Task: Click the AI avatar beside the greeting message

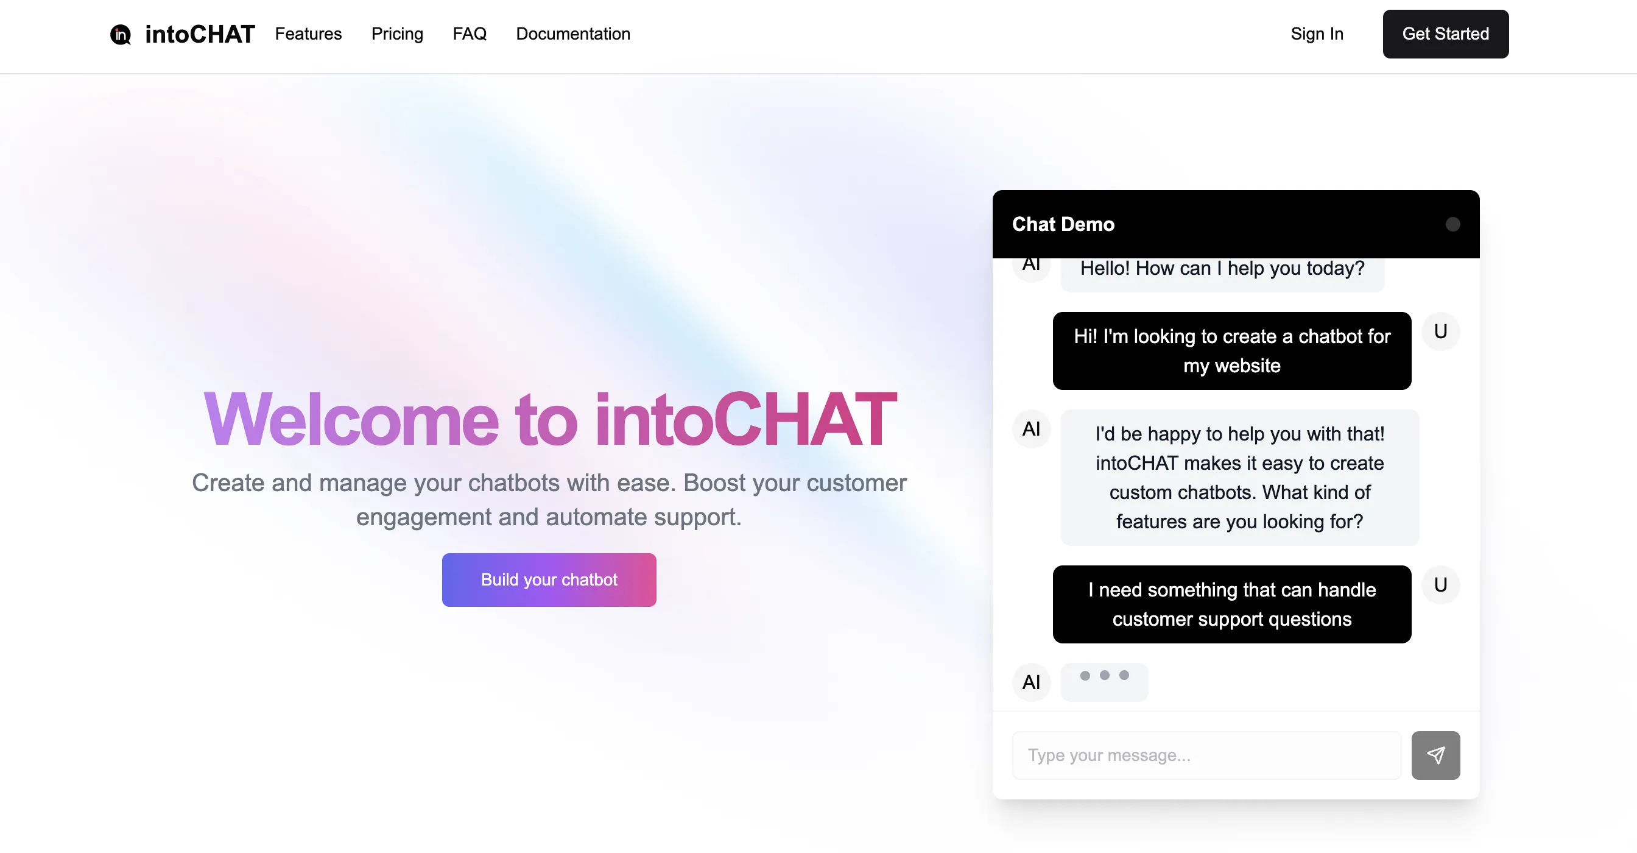Action: coord(1032,264)
